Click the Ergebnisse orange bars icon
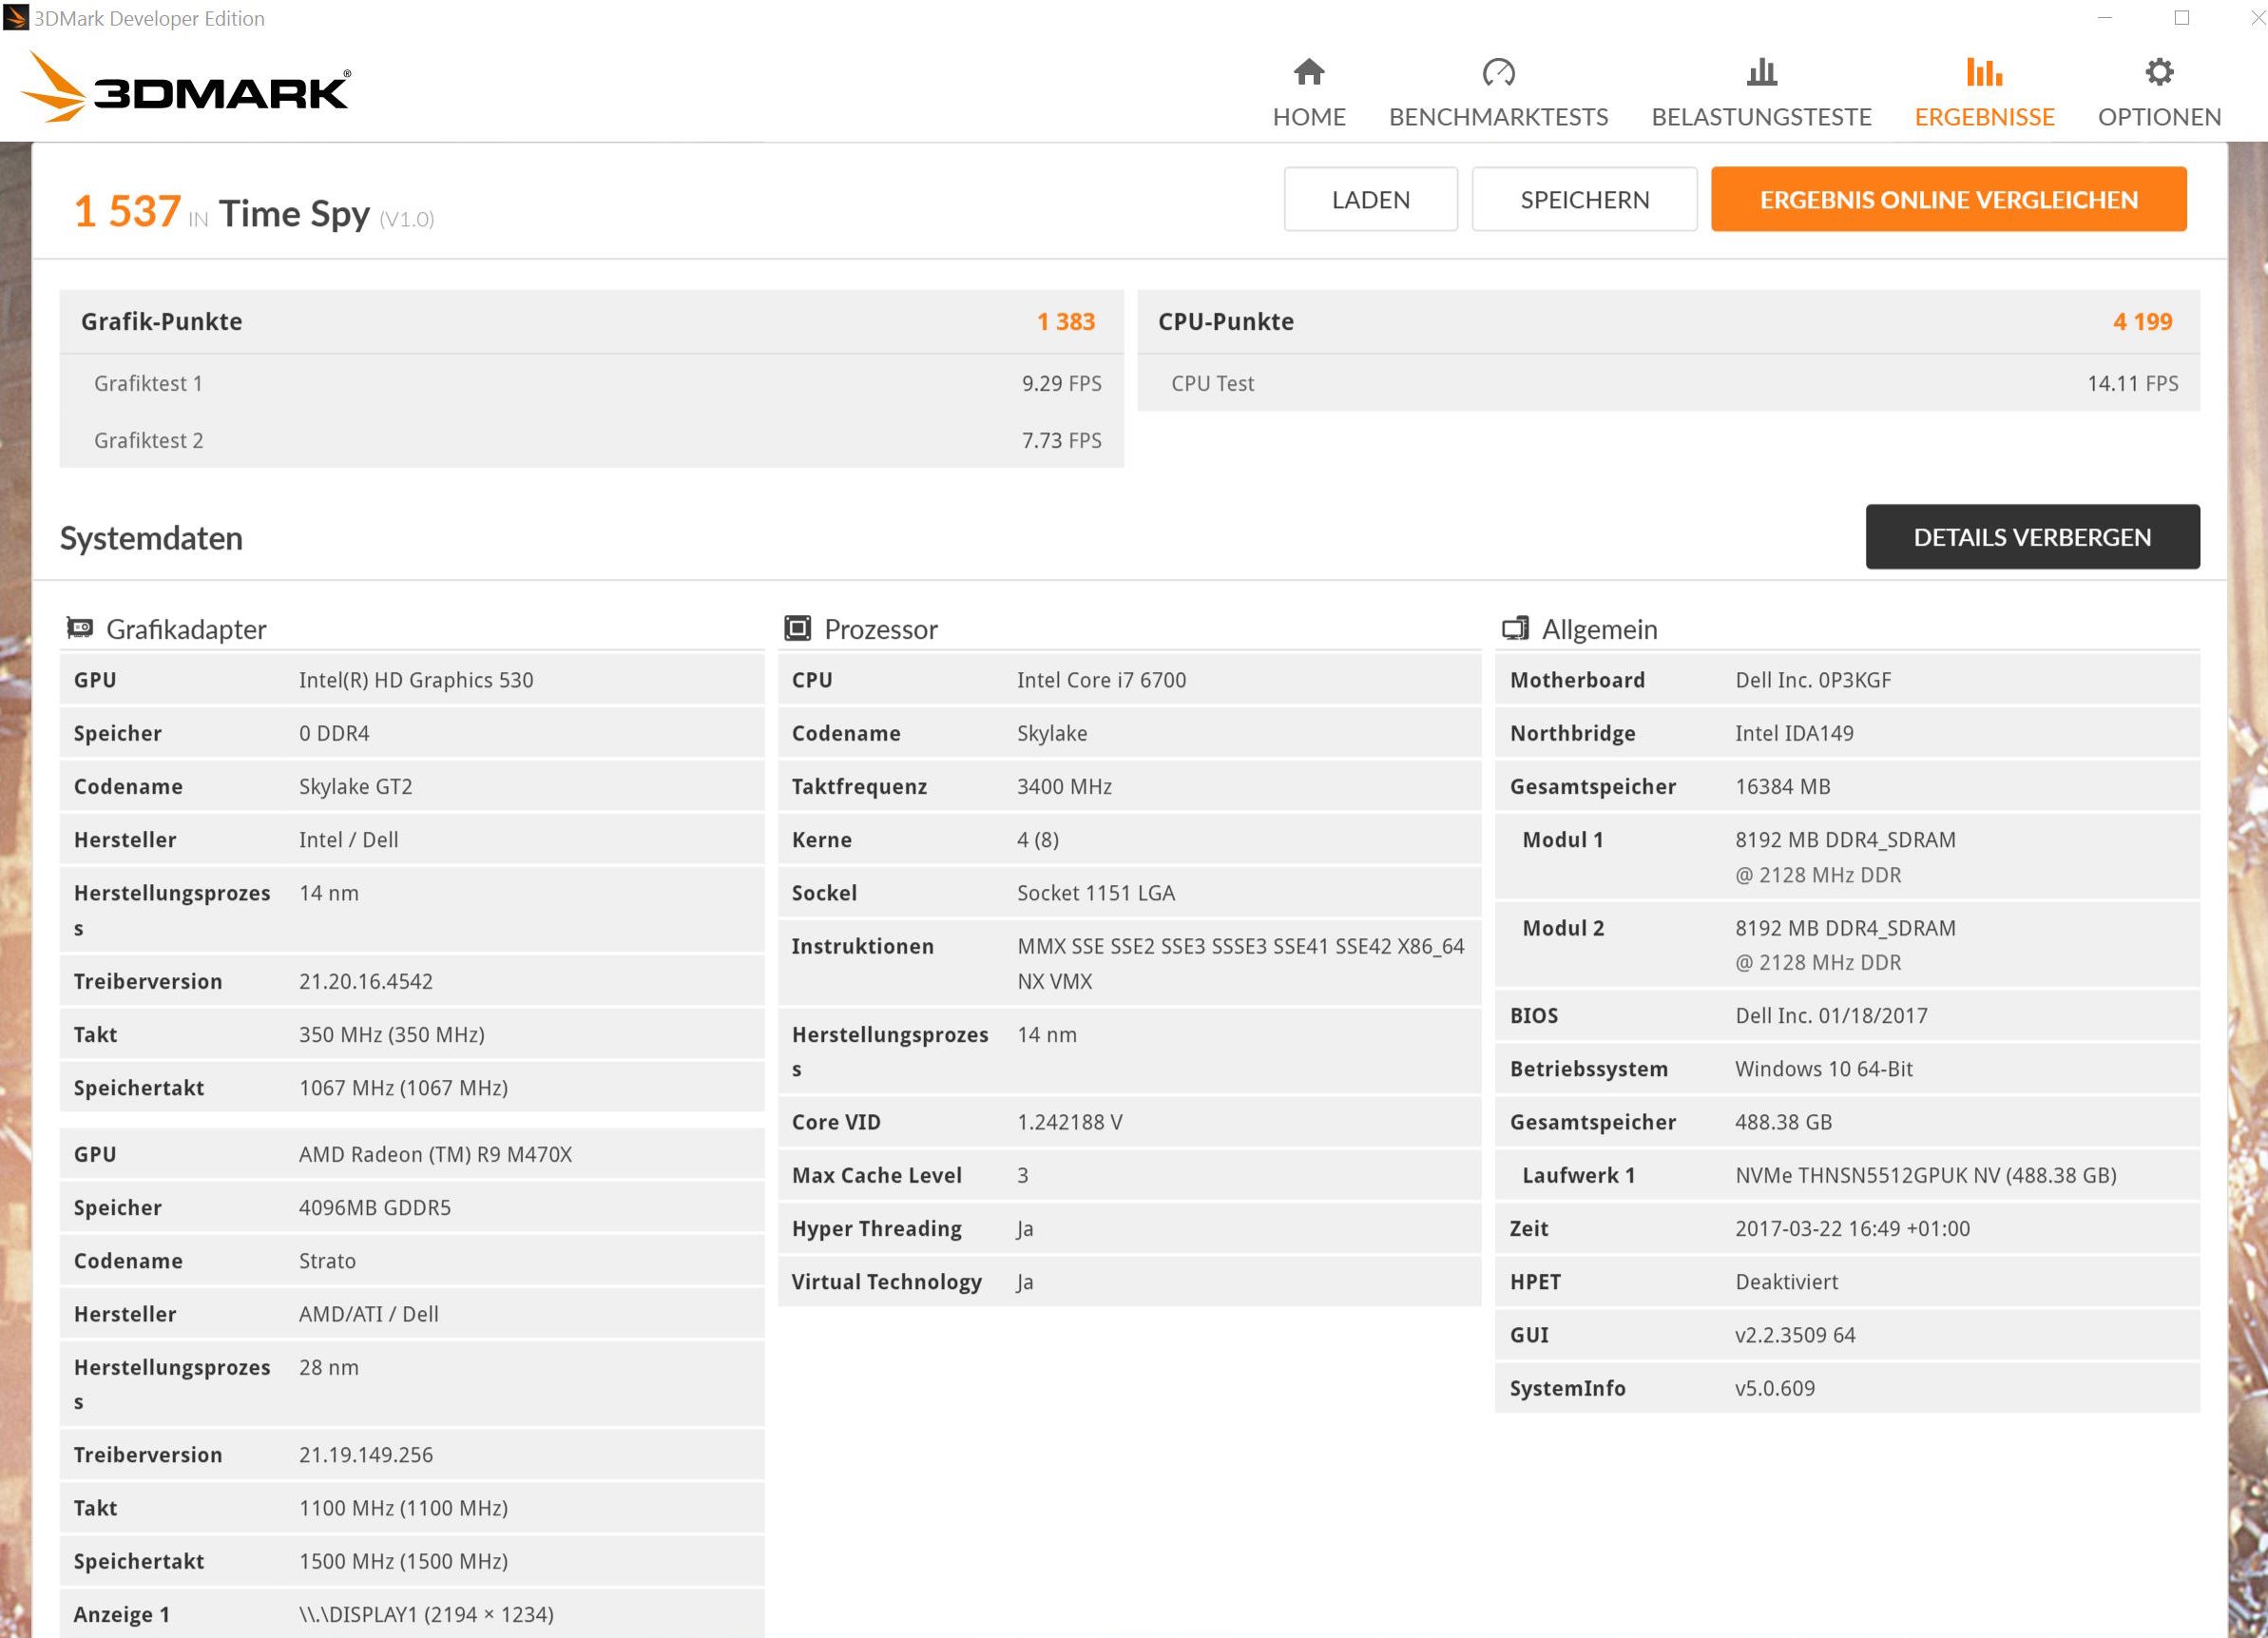The image size is (2268, 1638). (1984, 72)
